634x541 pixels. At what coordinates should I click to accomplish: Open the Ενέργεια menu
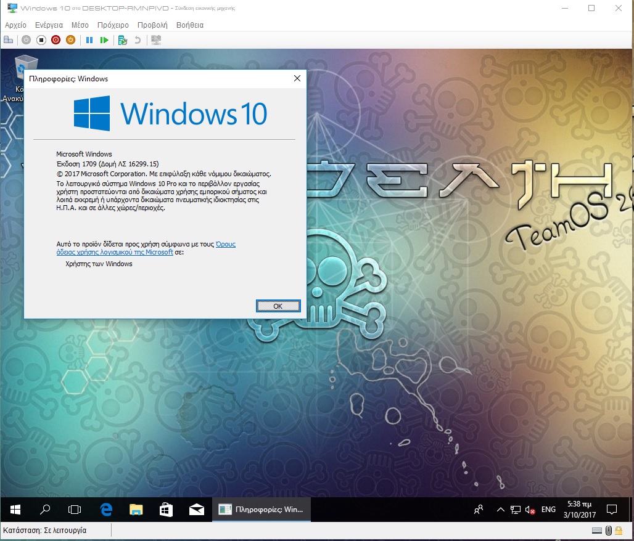[x=49, y=25]
